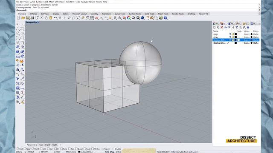This screenshot has height=153, width=273.
Task: Toggle Grid Snap in the status bar
Action: [110, 152]
